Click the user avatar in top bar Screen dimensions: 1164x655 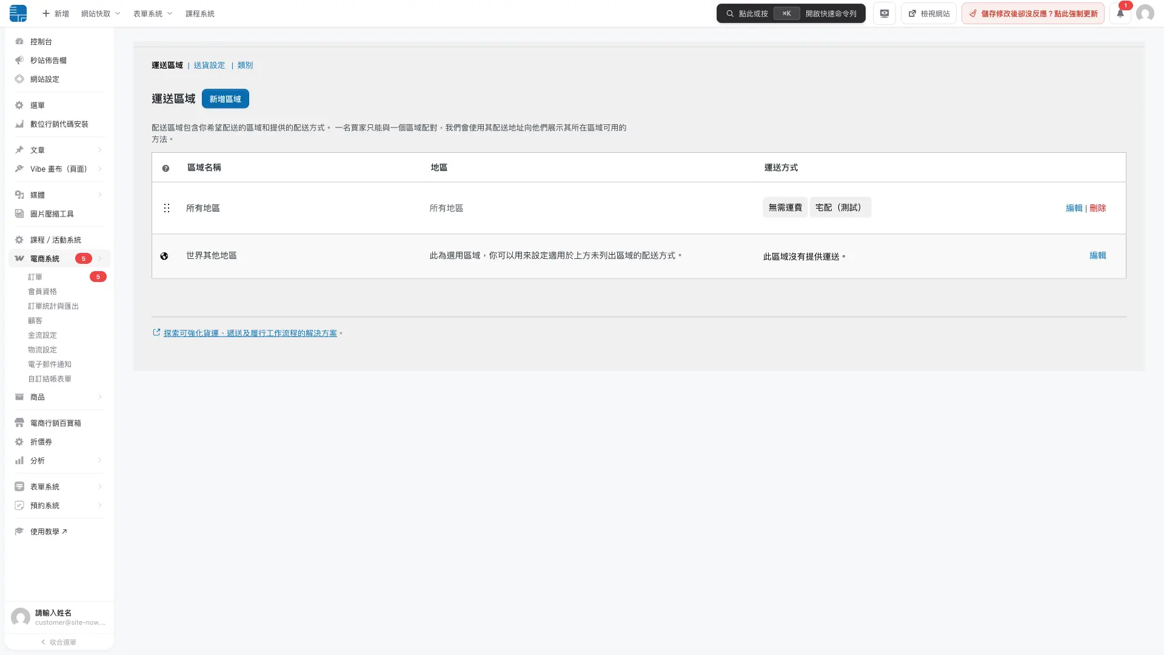1145,13
